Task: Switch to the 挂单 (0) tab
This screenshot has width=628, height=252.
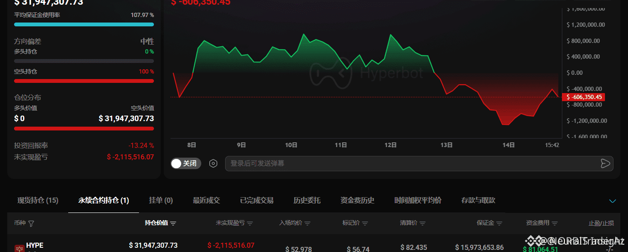Action: [161, 200]
